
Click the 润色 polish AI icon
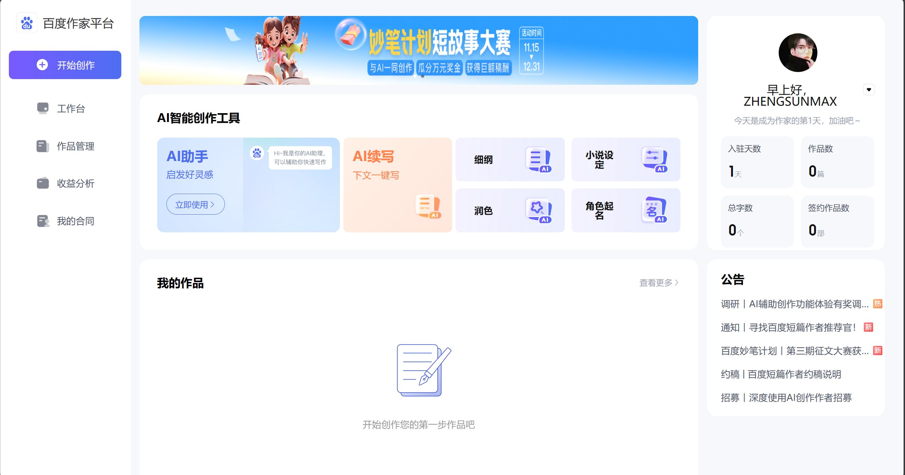(538, 210)
